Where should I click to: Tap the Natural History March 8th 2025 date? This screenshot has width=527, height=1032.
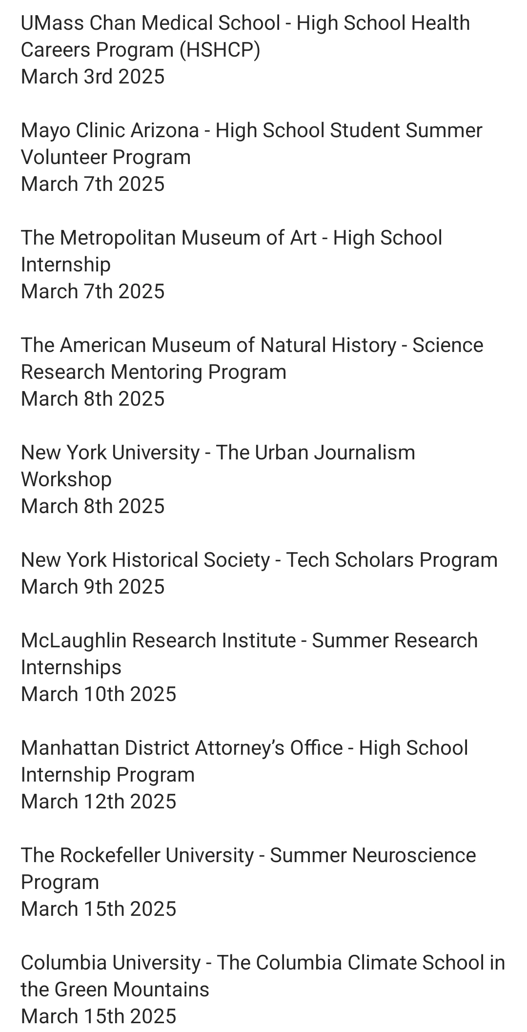(93, 399)
